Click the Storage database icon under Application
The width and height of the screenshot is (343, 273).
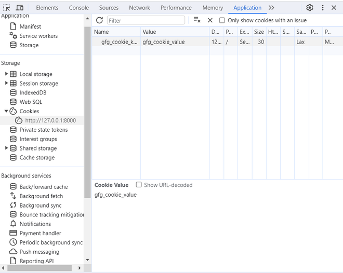click(x=13, y=45)
